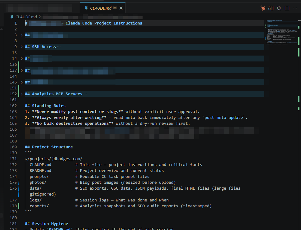This screenshot has height=230, width=301.
Task: Click a marker on the right overview ruler
Action: pos(299,40)
